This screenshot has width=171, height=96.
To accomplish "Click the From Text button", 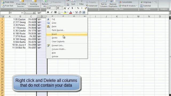I will [8, 6].
